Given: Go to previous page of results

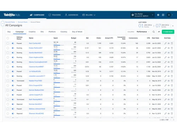Looking at the screenshot, I should click(170, 120).
